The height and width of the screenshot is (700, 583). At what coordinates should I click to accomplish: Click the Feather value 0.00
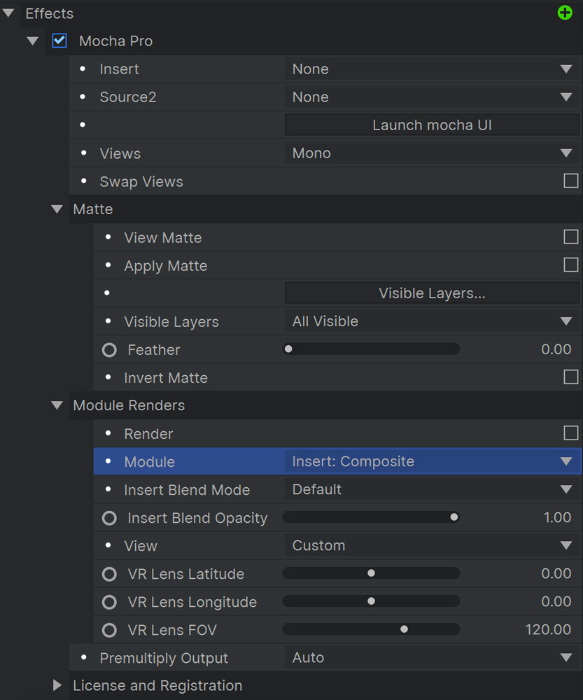(556, 349)
